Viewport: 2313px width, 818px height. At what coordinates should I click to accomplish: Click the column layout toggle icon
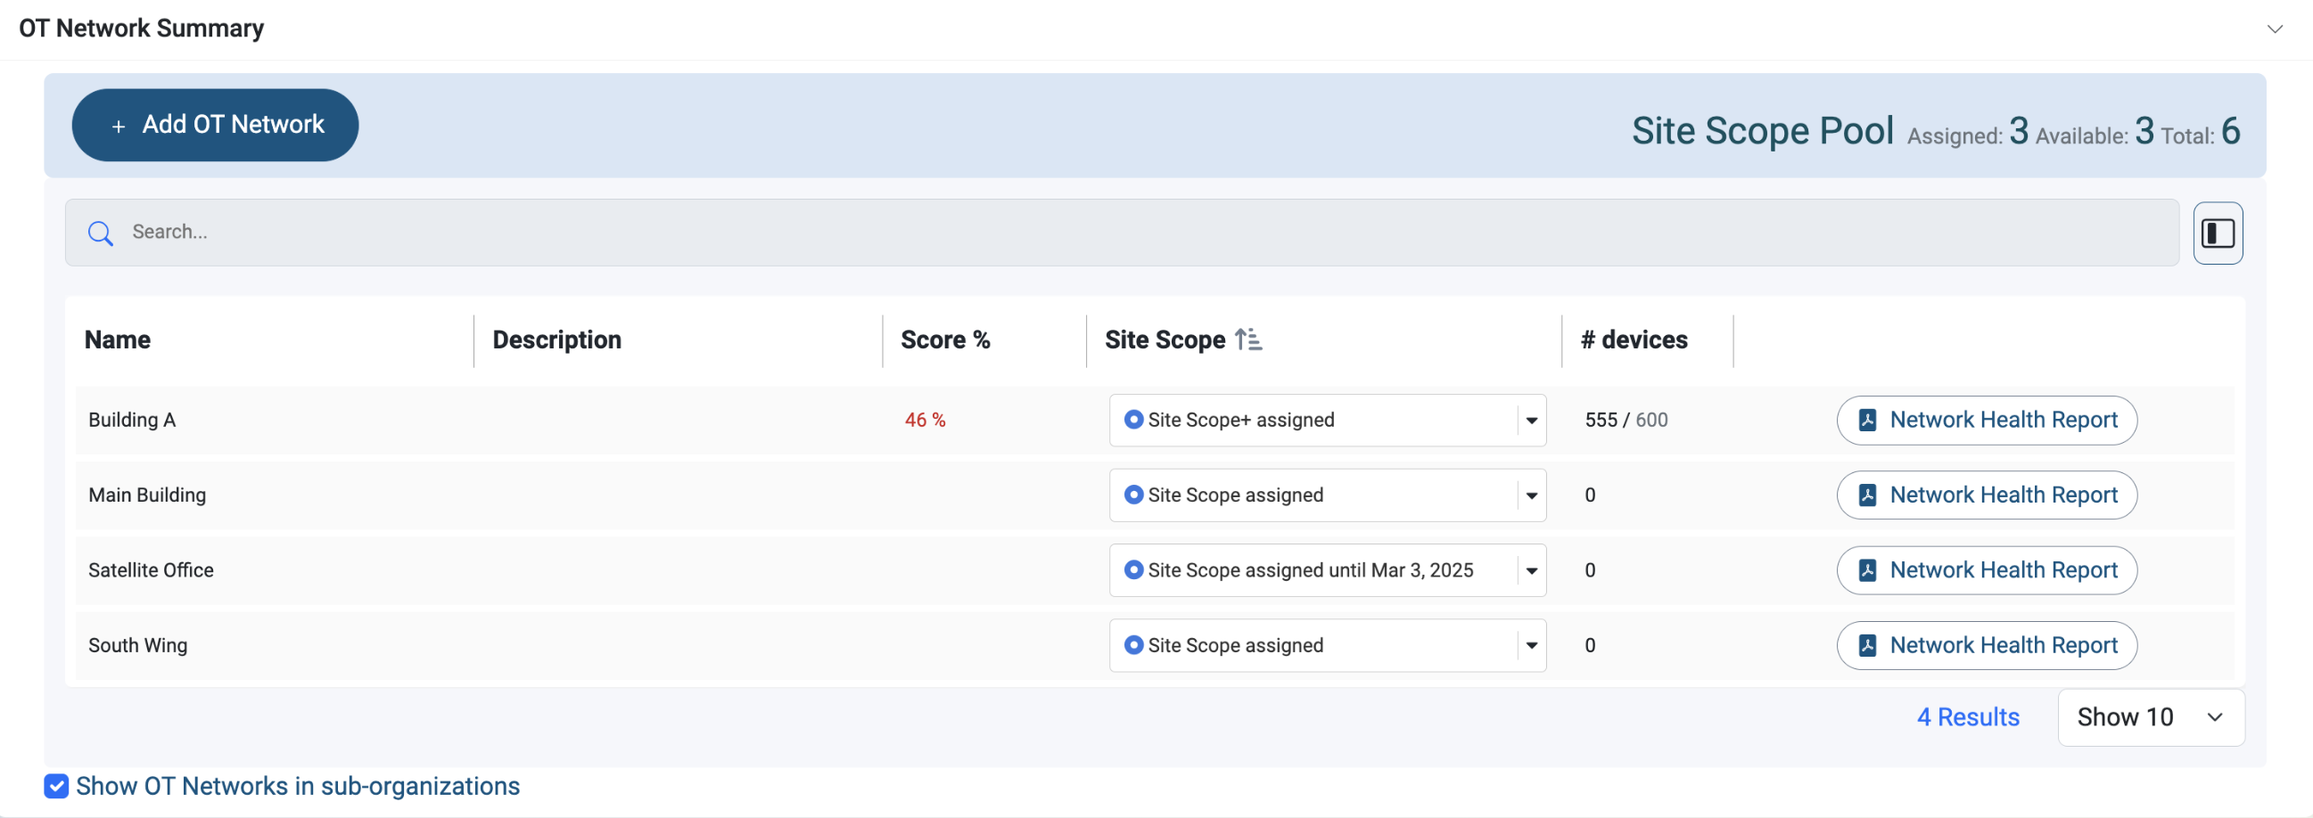pyautogui.click(x=2217, y=233)
